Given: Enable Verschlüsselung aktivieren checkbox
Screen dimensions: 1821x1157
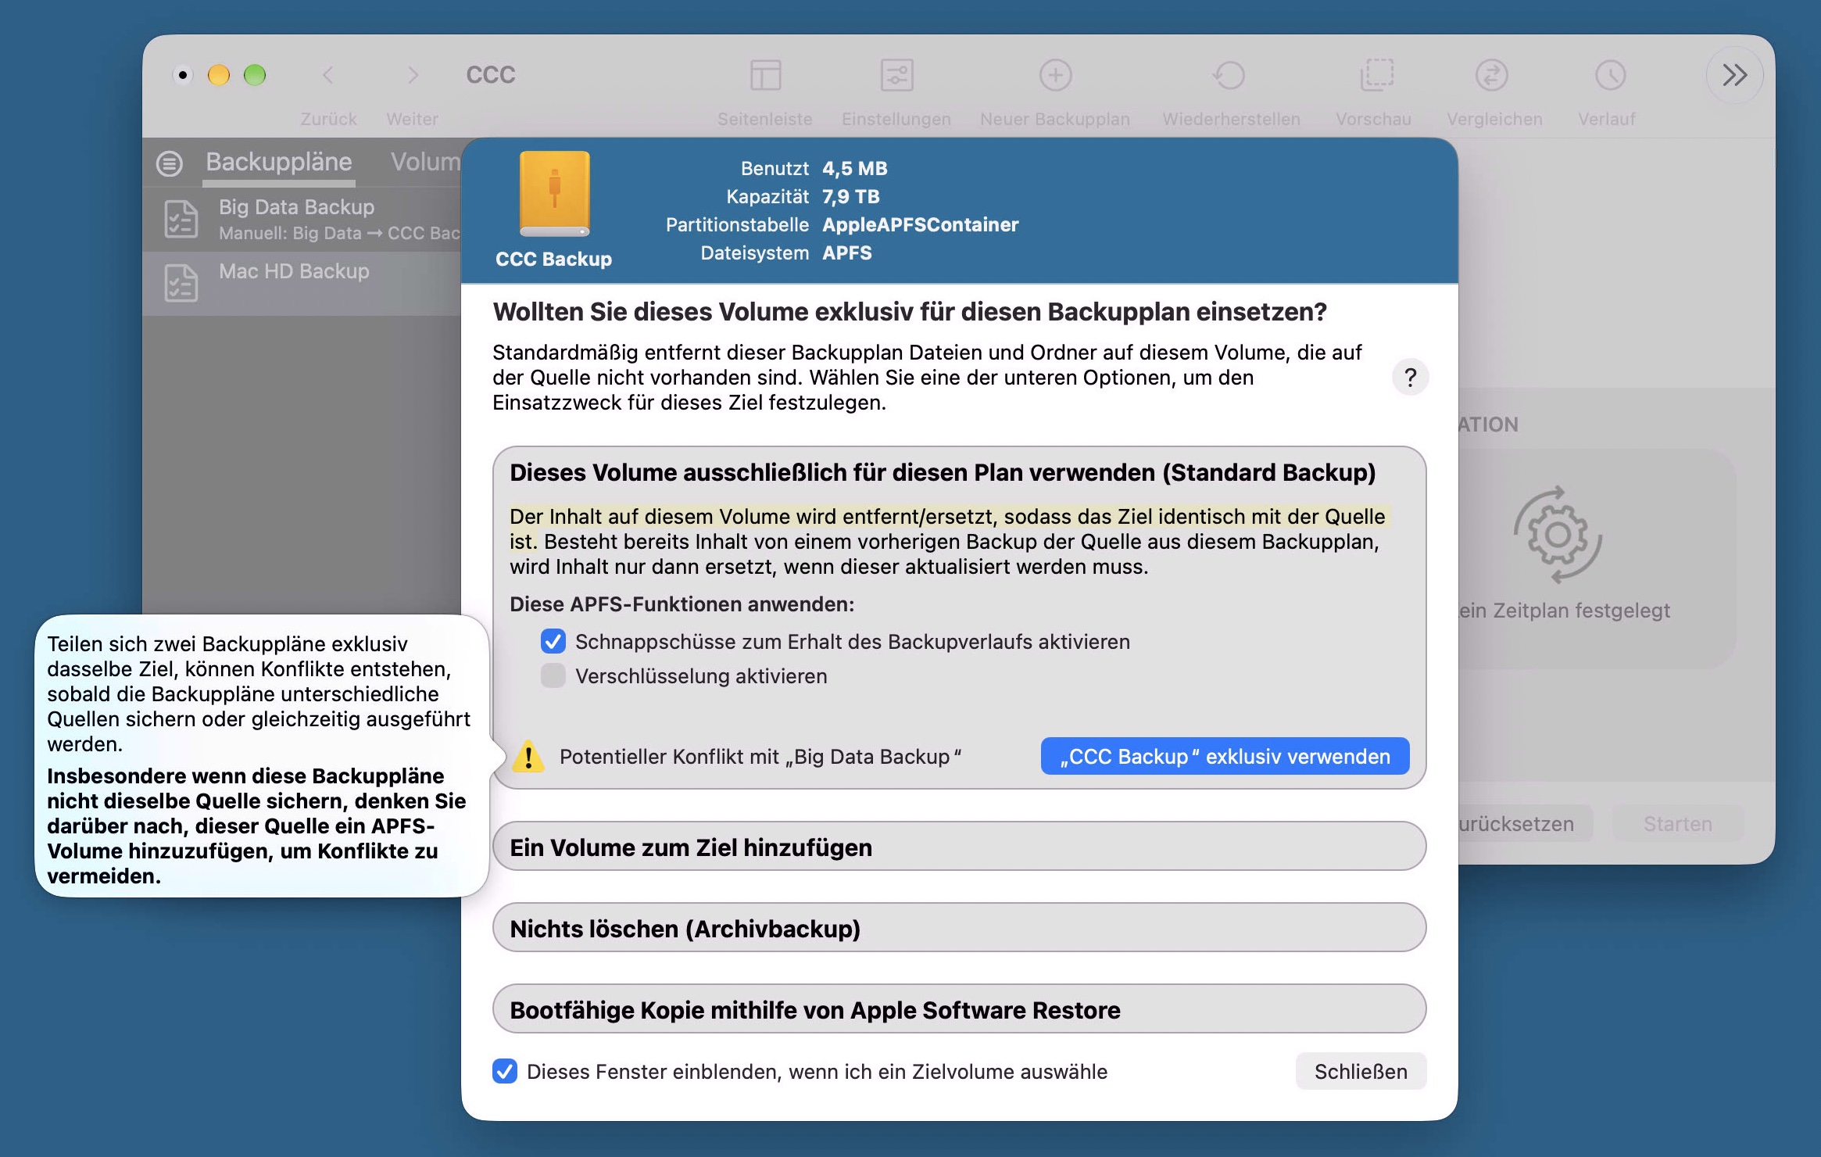Looking at the screenshot, I should pos(553,676).
